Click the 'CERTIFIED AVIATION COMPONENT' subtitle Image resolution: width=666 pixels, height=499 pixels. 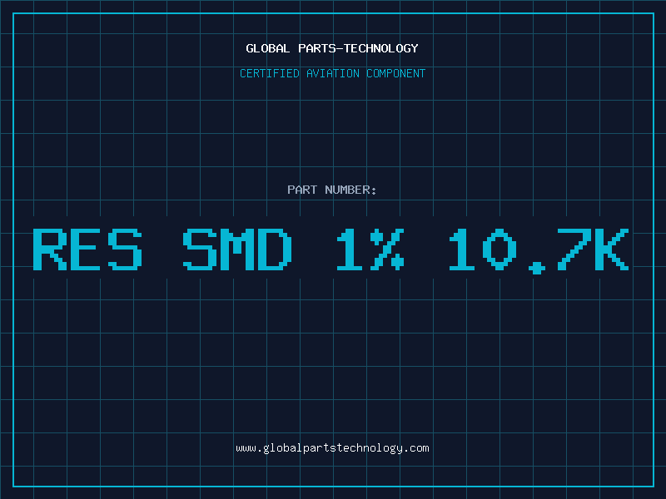pos(332,73)
